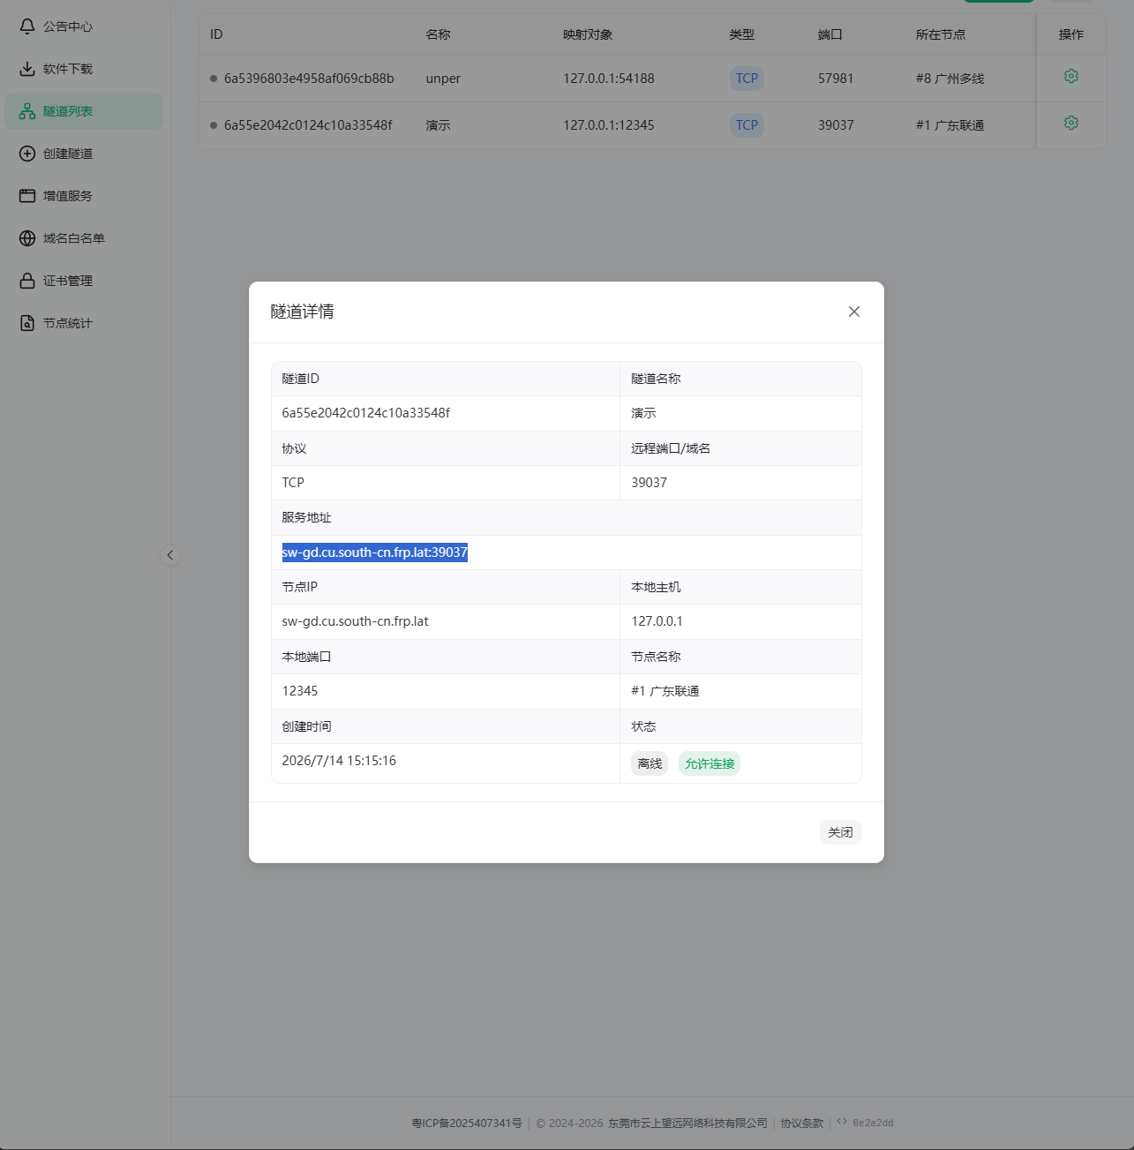Screen dimensions: 1134x1150
Task: Open 软件下载 menu item
Action: tap(84, 69)
